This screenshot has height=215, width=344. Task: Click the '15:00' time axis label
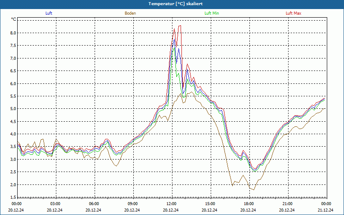point(211,204)
